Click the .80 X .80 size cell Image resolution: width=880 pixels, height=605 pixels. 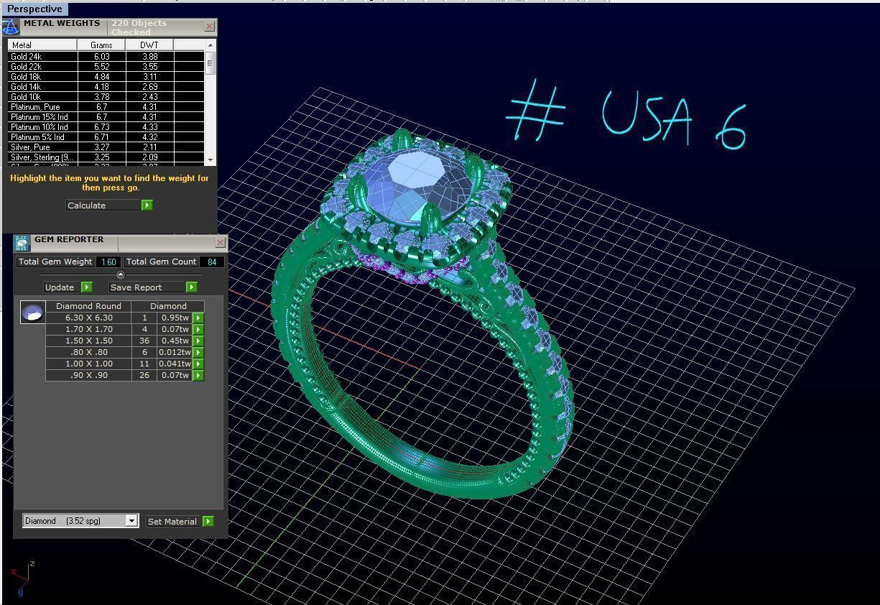pyautogui.click(x=88, y=352)
